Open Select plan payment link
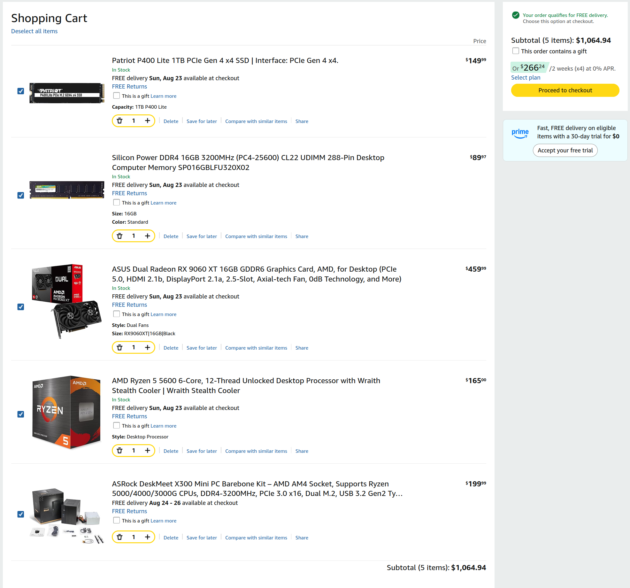 coord(526,77)
